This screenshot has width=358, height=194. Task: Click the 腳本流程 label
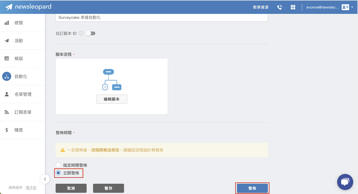[x=64, y=54]
